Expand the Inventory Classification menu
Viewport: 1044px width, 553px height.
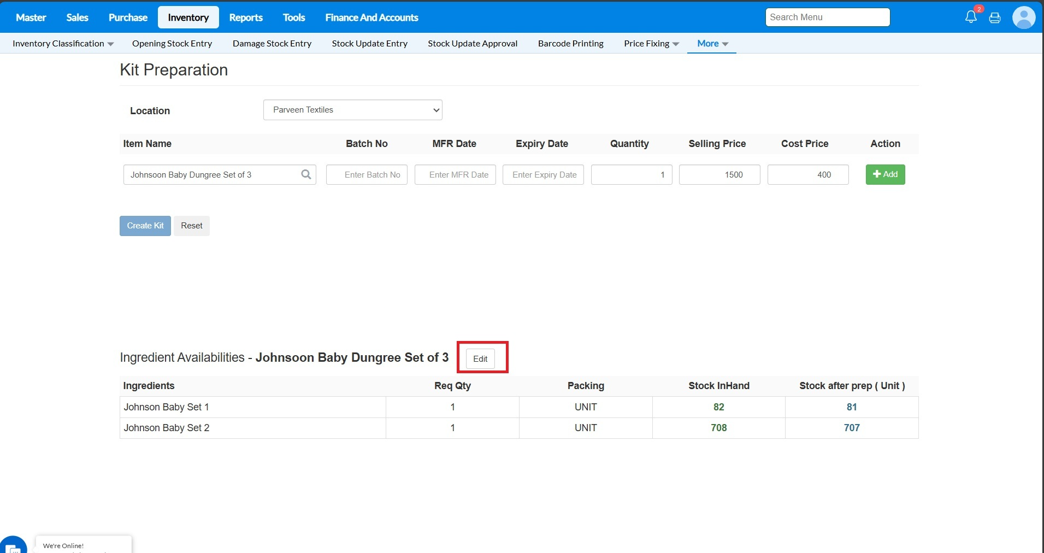coord(63,44)
